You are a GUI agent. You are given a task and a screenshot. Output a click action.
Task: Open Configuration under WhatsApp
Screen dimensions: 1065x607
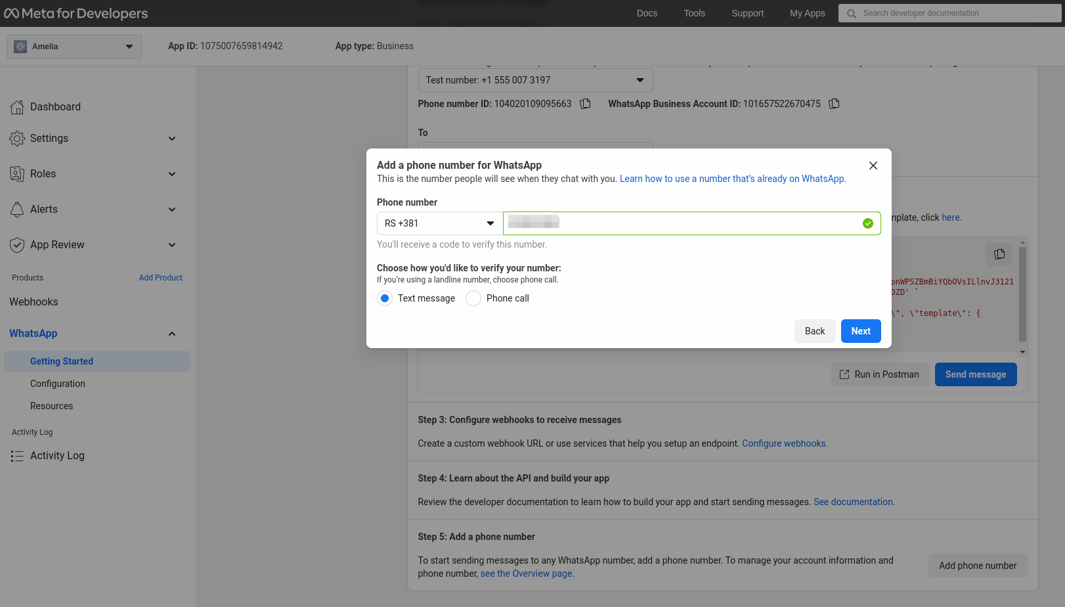tap(58, 384)
